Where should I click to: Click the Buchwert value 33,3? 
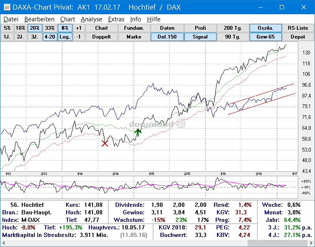click(201, 235)
